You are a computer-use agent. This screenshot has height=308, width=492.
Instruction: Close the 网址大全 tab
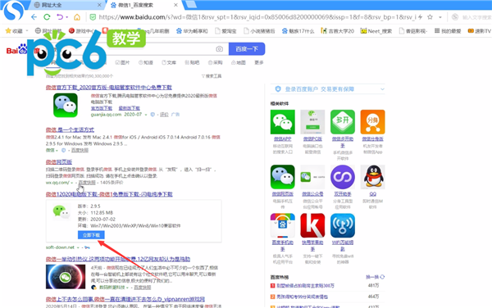(x=99, y=5)
